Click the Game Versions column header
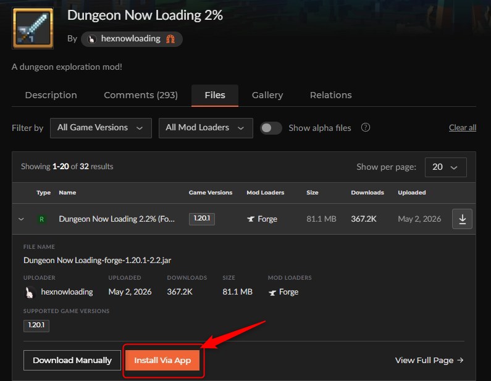The image size is (491, 381). click(x=211, y=193)
